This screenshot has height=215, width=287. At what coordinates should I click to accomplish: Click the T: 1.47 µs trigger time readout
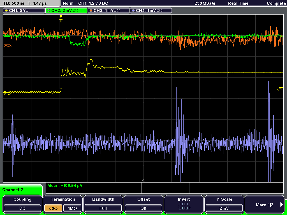pyautogui.click(x=37, y=3)
